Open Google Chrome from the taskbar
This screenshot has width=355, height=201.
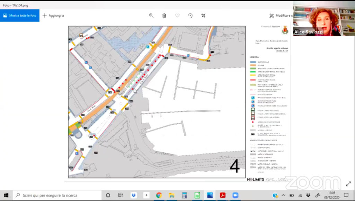[x=159, y=195]
